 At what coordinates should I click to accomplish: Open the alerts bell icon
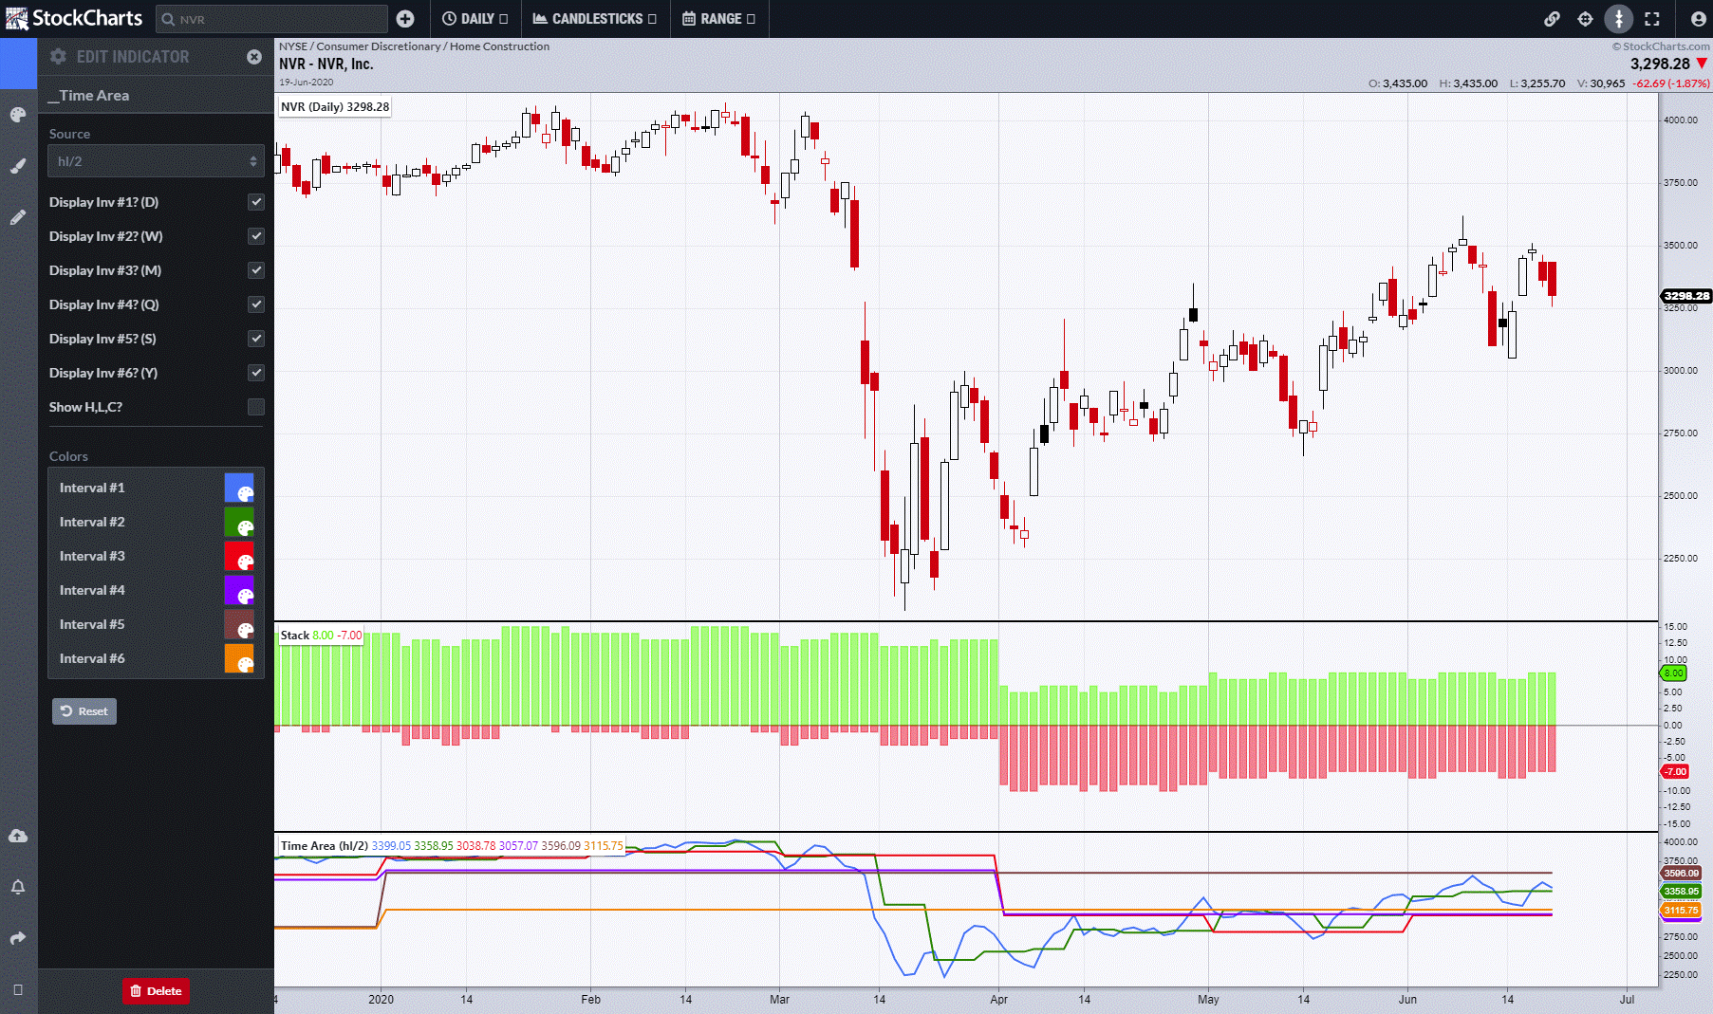(18, 887)
